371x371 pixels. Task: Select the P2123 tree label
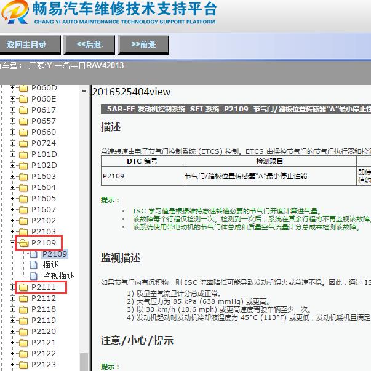pyautogui.click(x=44, y=365)
